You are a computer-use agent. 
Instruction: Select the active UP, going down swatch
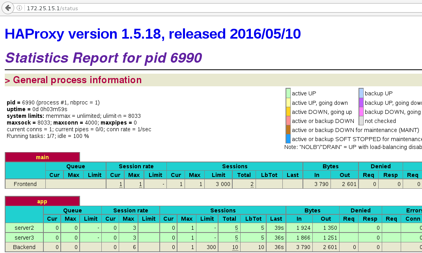(x=288, y=102)
